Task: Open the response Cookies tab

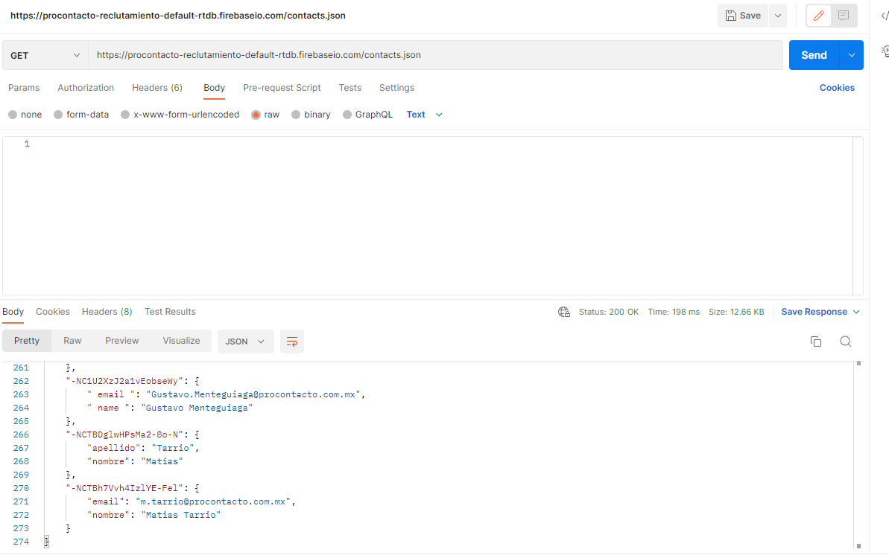Action: 53,312
